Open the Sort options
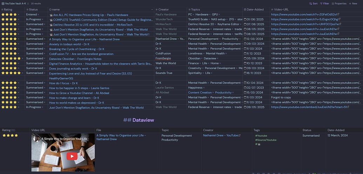This screenshot has height=174, width=363. pyautogui.click(x=313, y=4)
